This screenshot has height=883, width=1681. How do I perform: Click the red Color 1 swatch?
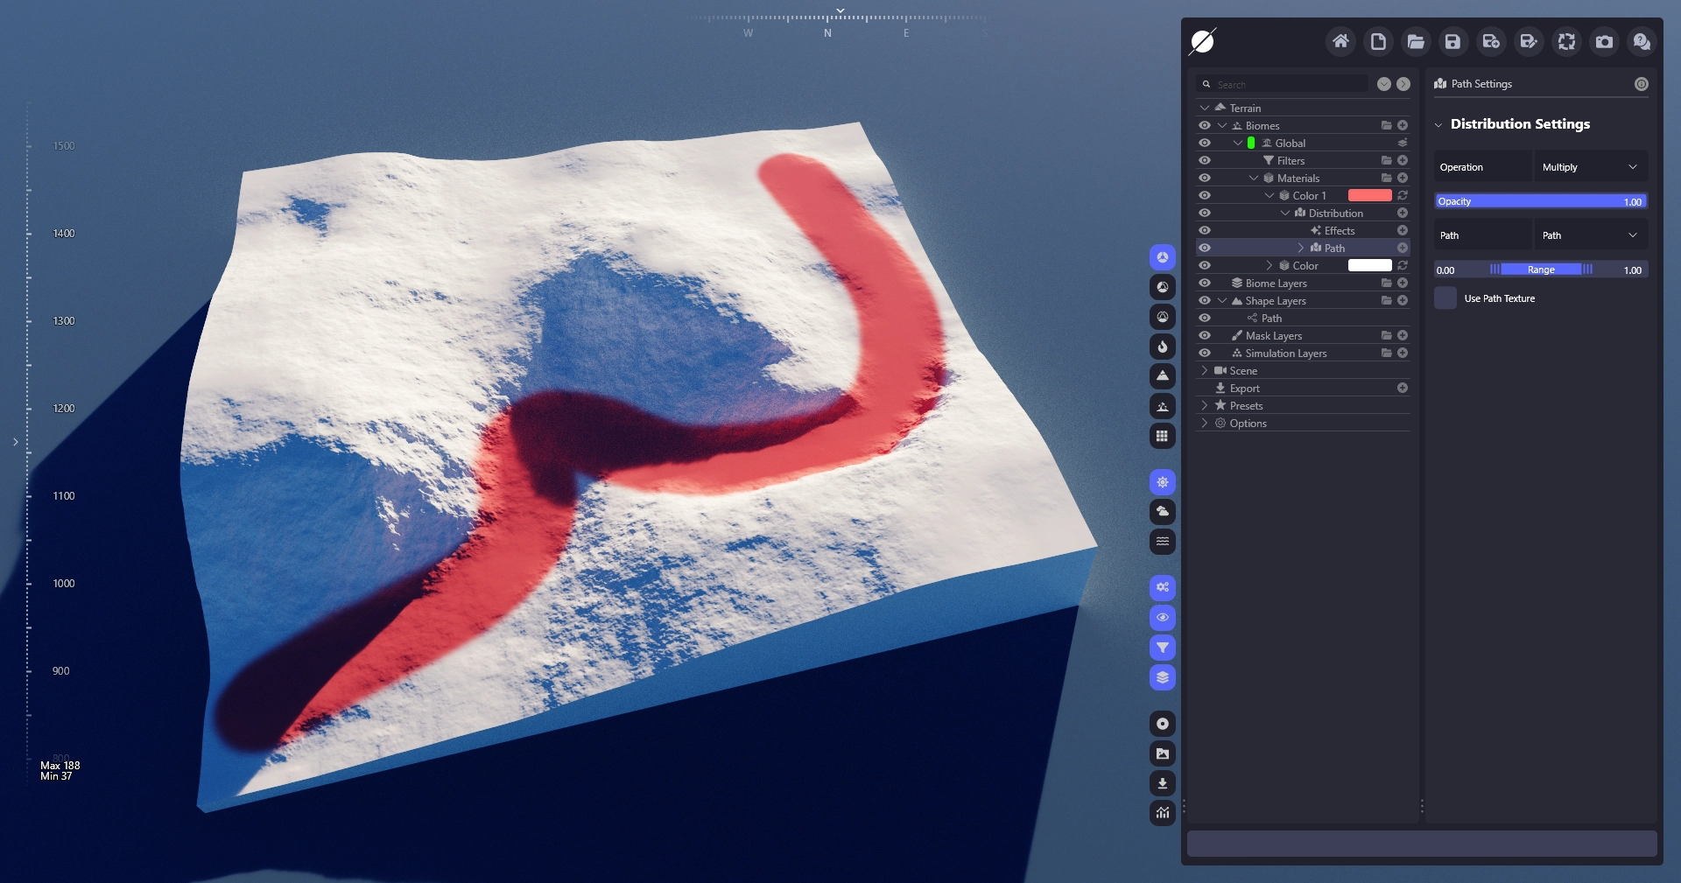(1369, 195)
